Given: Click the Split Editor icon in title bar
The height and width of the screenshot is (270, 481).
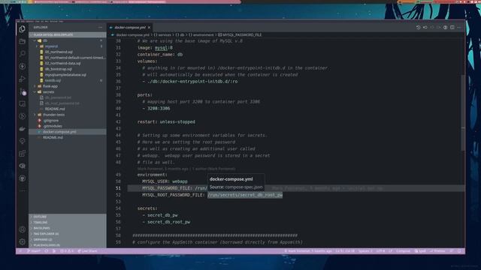Looking at the screenshot, I should (452, 28).
